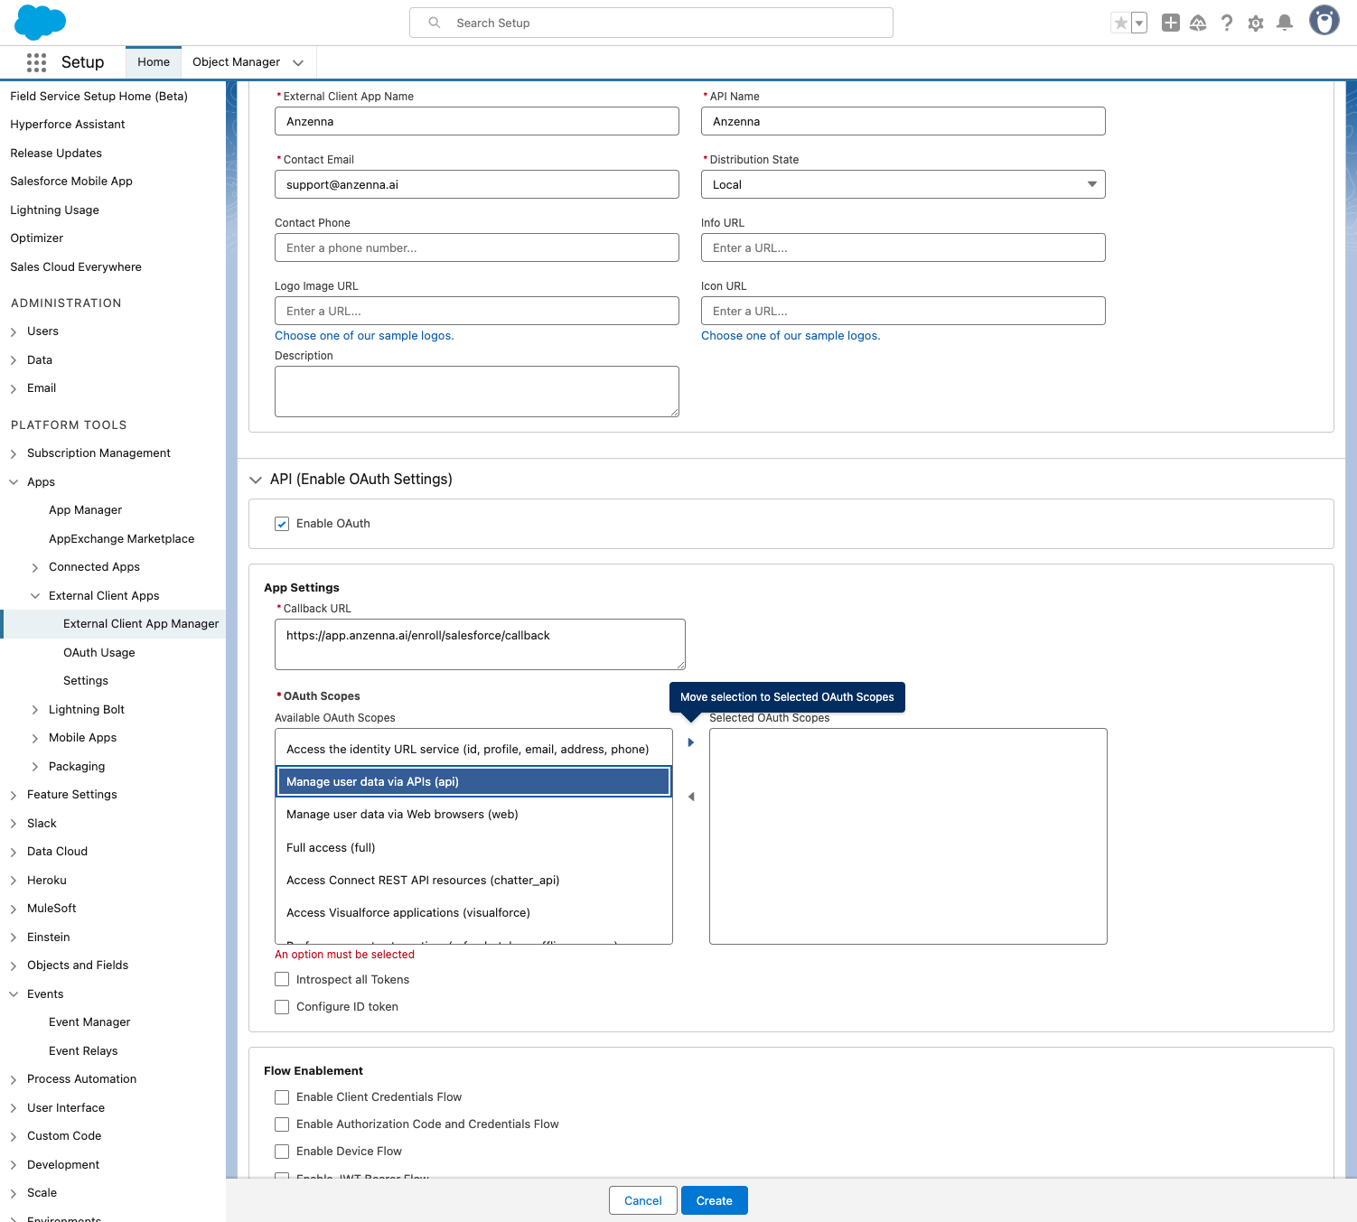Click the Create button

714,1200
